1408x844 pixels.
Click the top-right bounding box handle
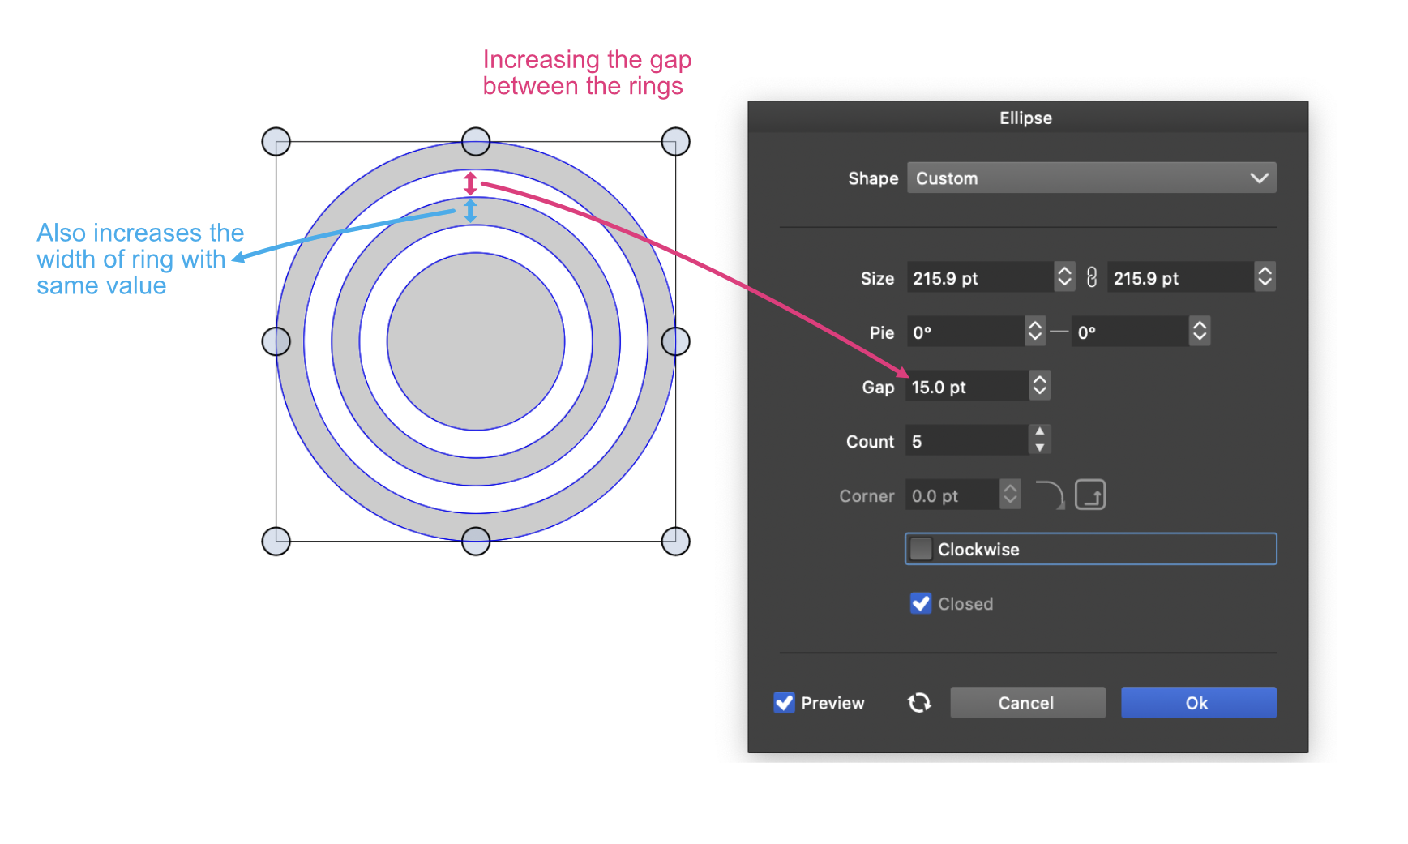click(x=675, y=142)
